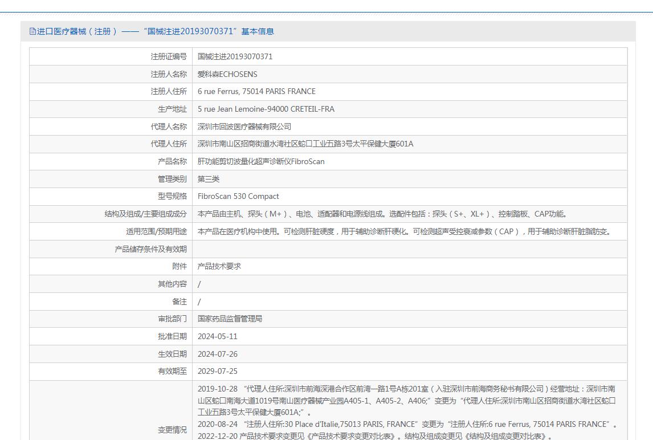Screen dimensions: 653x440
Task: Click the 型号规格 label
Action: [x=173, y=197]
